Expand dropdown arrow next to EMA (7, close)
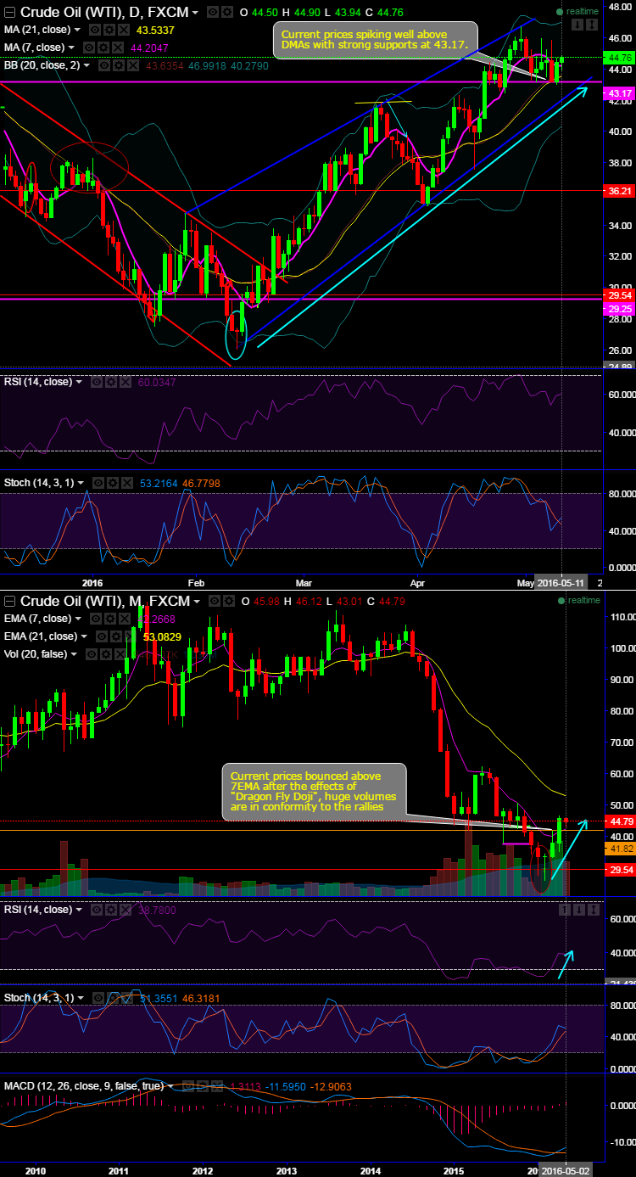This screenshot has width=636, height=1177. coord(78,619)
